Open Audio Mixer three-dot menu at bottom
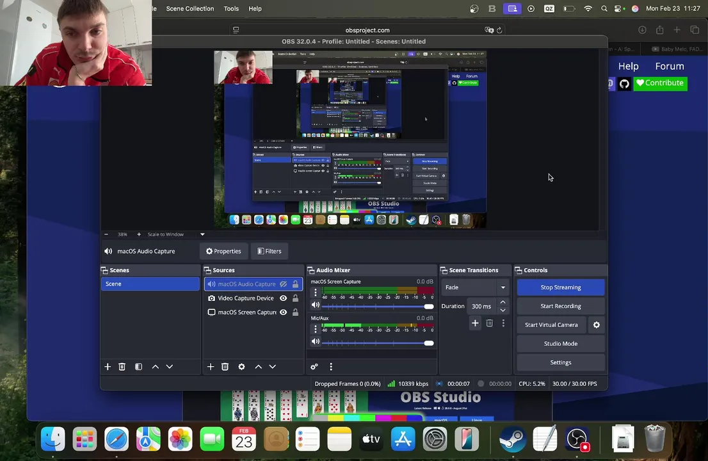The height and width of the screenshot is (461, 708). pos(331,367)
